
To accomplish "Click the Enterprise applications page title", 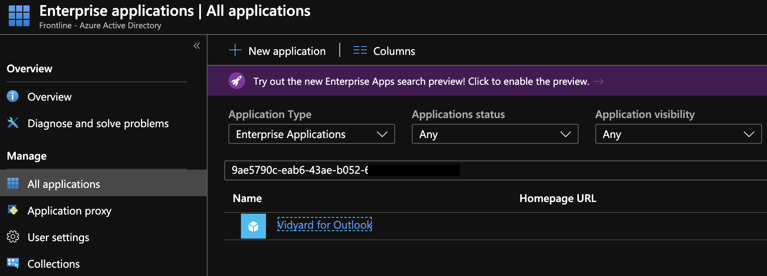I will coord(175,11).
